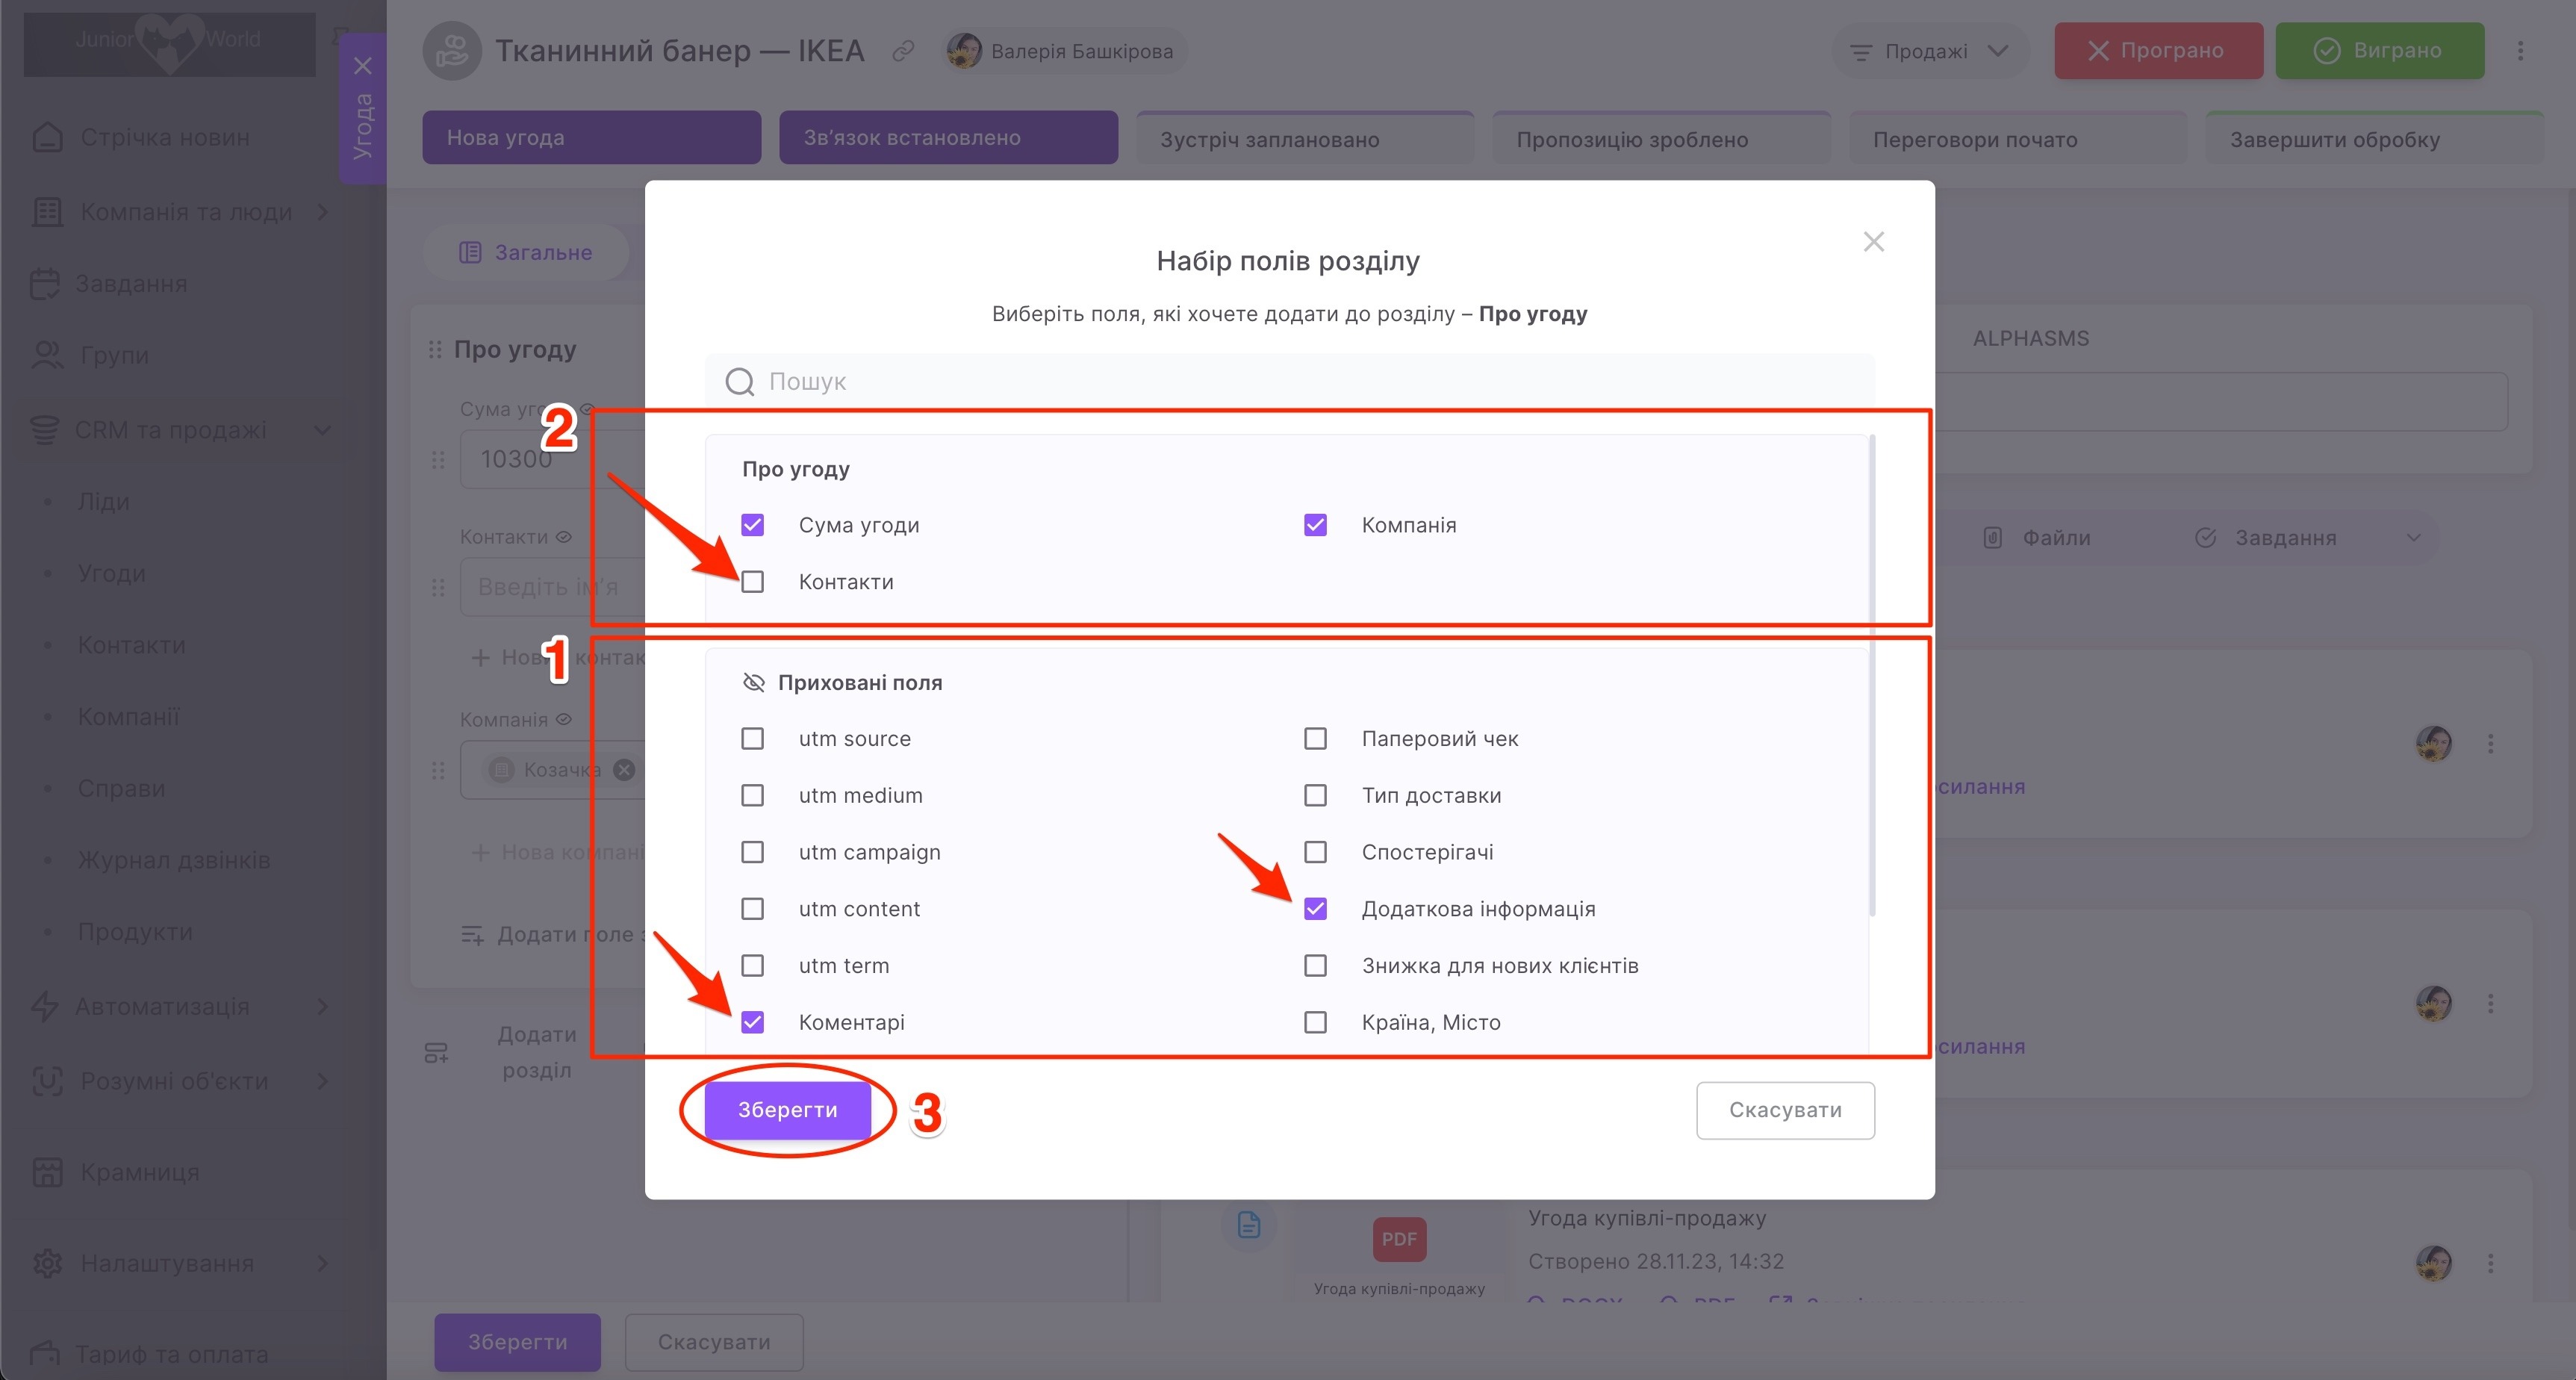Image resolution: width=2576 pixels, height=1380 pixels.
Task: Click the Стрічка новин home icon
Action: pos(47,138)
